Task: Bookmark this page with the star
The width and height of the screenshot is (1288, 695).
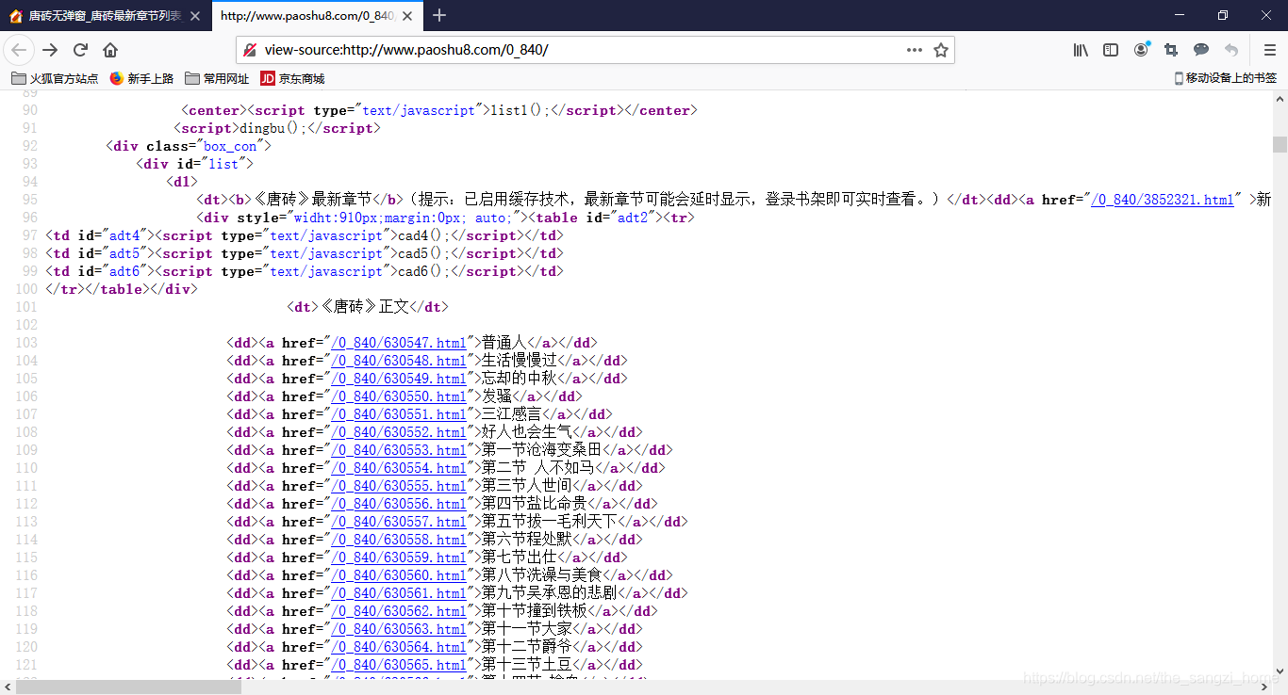Action: [x=941, y=50]
